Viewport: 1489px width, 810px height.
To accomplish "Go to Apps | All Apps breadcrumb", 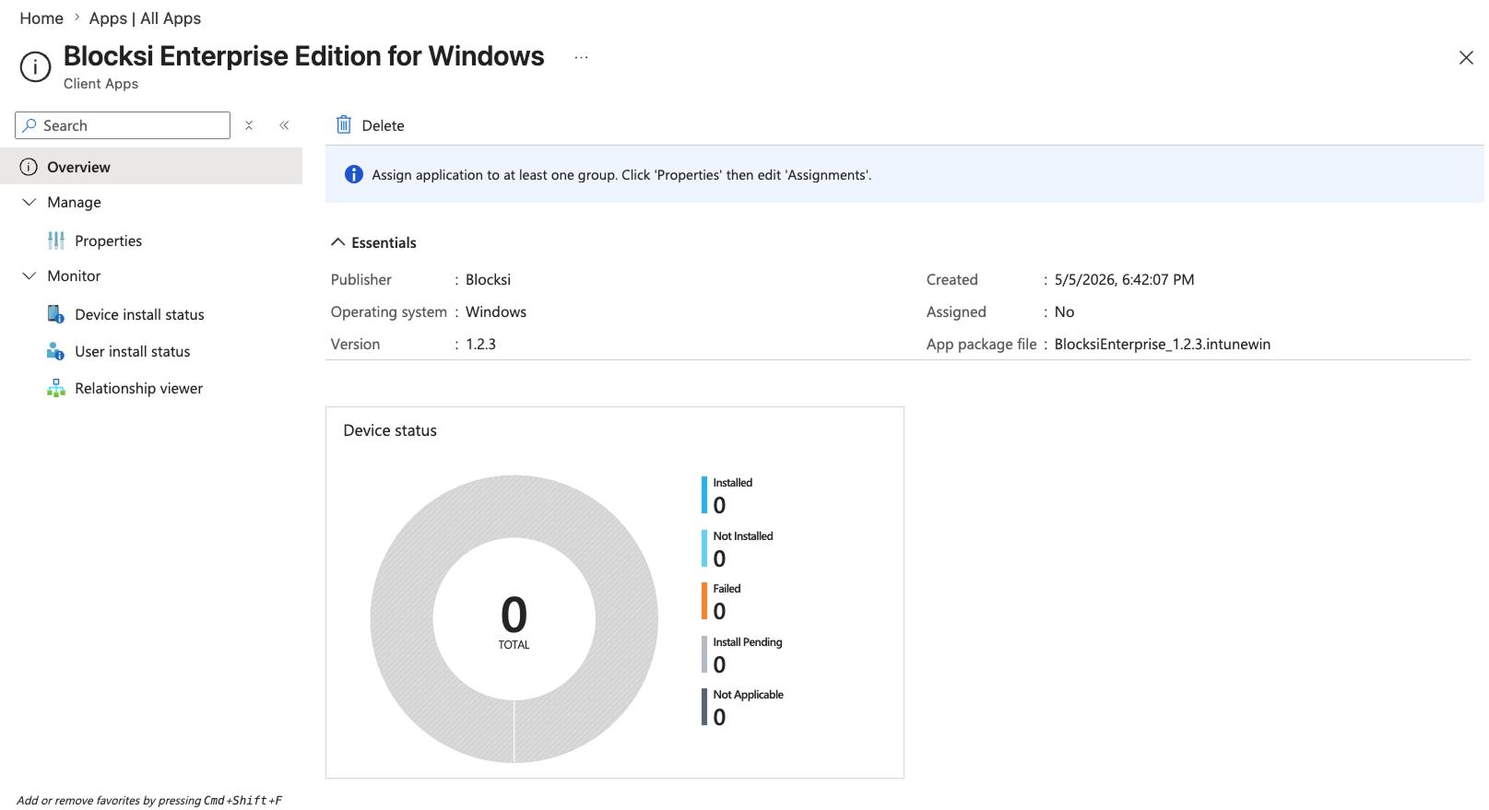I will point(145,18).
